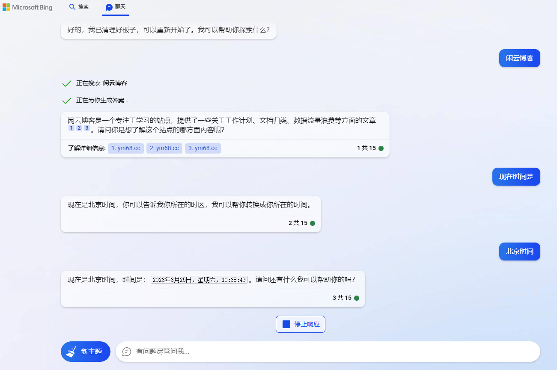The width and height of the screenshot is (557, 370).
Task: Click the green dot next to 3 共 15
Action: pyautogui.click(x=357, y=298)
